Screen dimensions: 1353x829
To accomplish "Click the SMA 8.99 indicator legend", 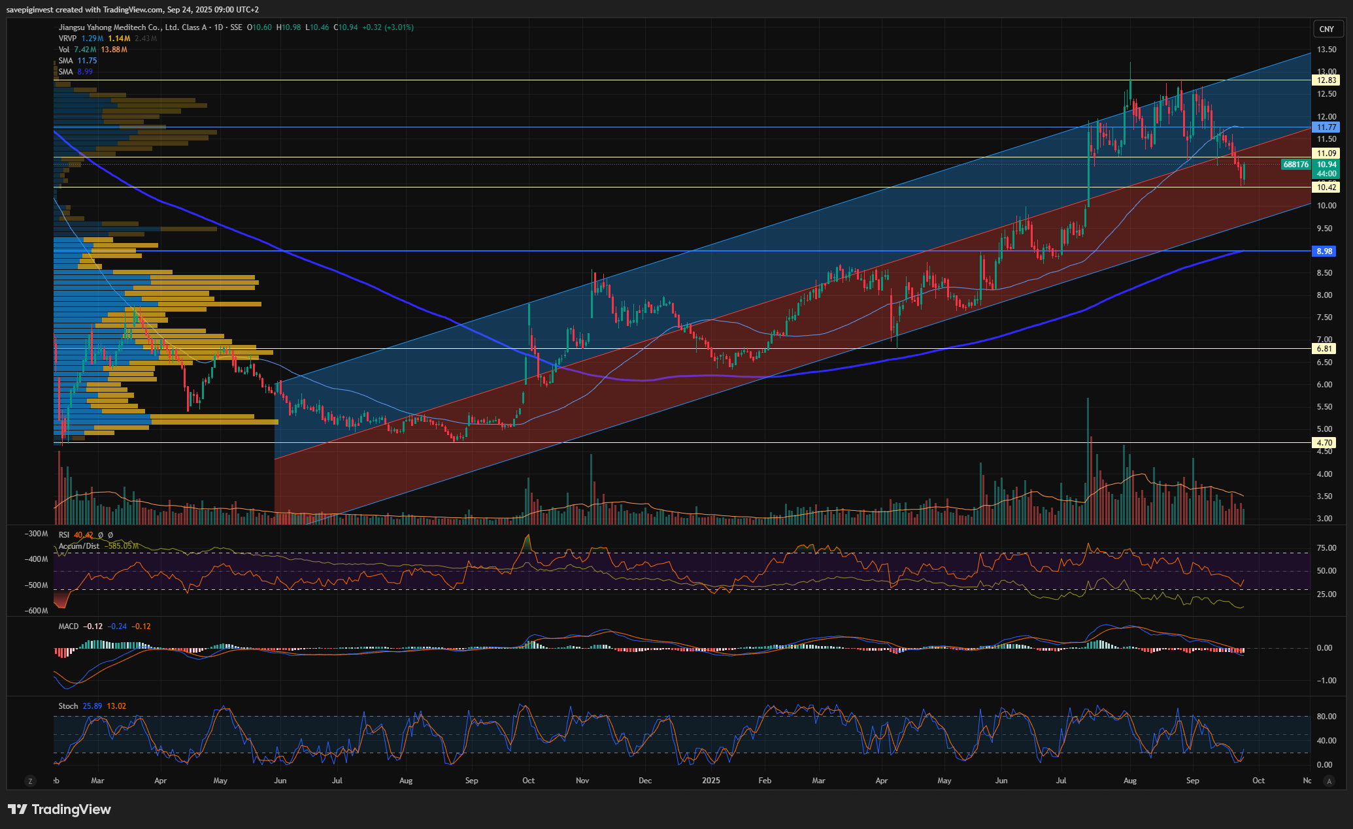I will (65, 72).
